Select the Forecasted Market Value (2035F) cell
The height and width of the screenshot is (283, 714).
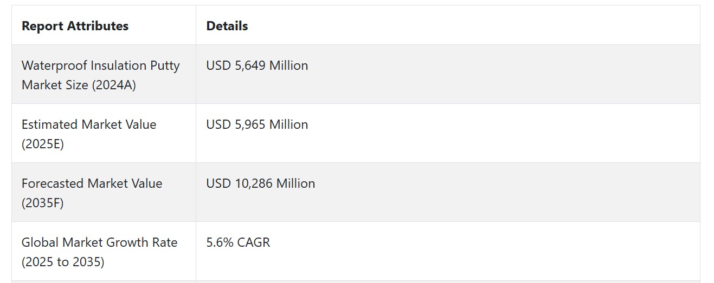[104, 193]
